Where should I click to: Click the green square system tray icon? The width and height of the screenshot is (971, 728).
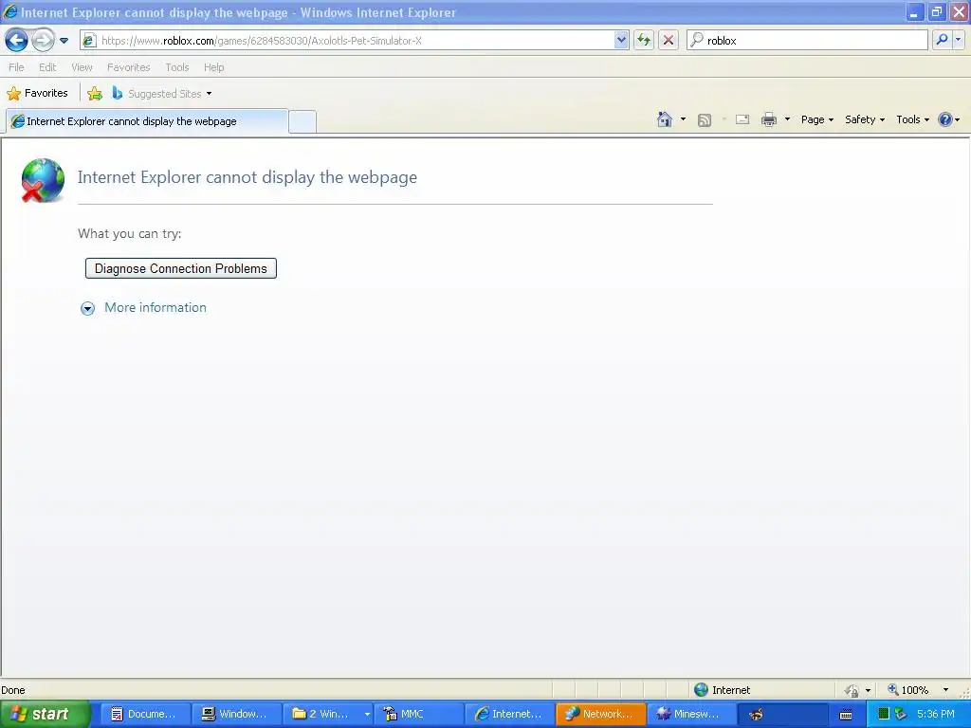point(884,714)
